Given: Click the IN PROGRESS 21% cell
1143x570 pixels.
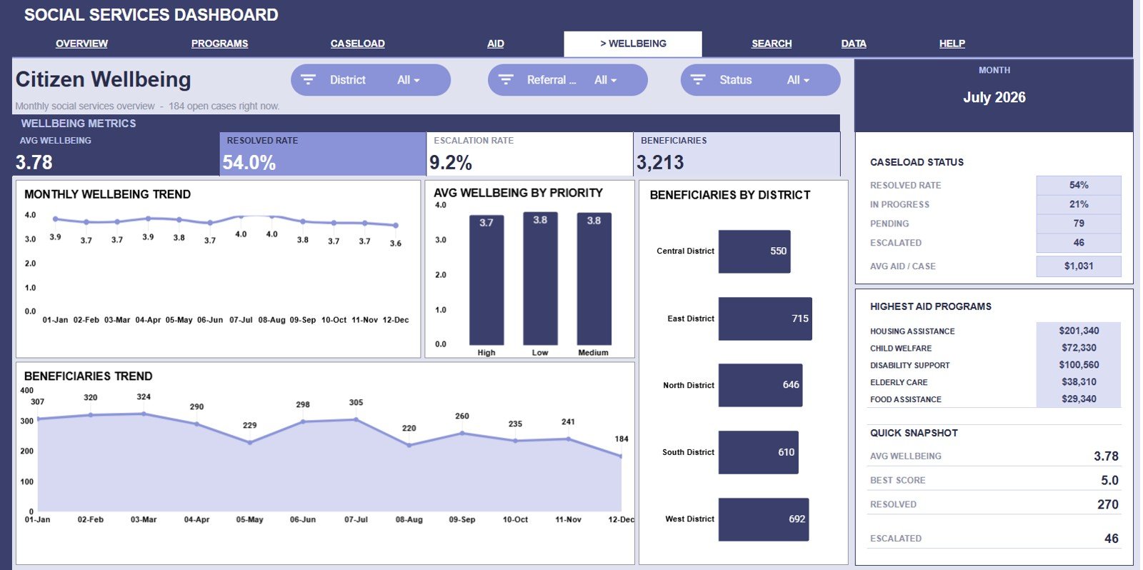Looking at the screenshot, I should click(x=1079, y=204).
